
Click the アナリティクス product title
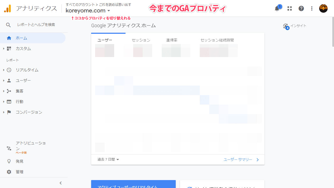click(36, 8)
